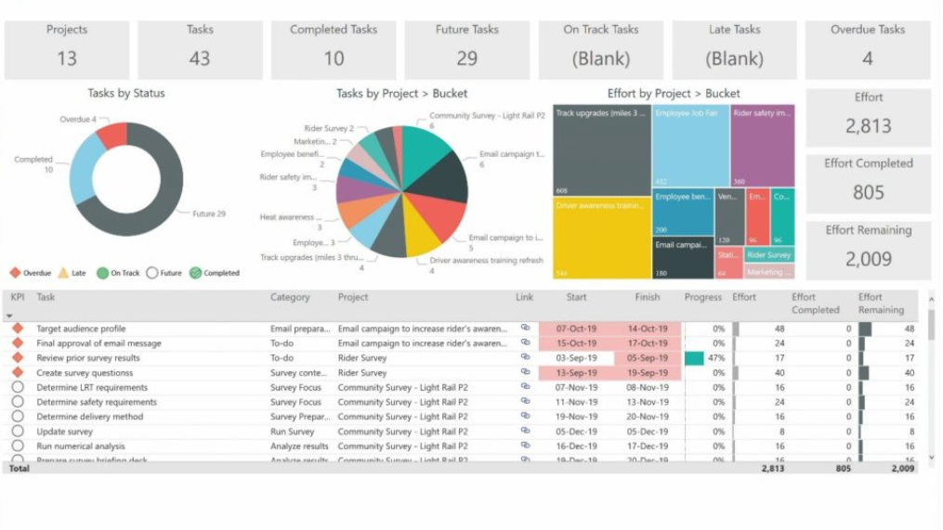Click link icon in Review prior survey results row

525,358
